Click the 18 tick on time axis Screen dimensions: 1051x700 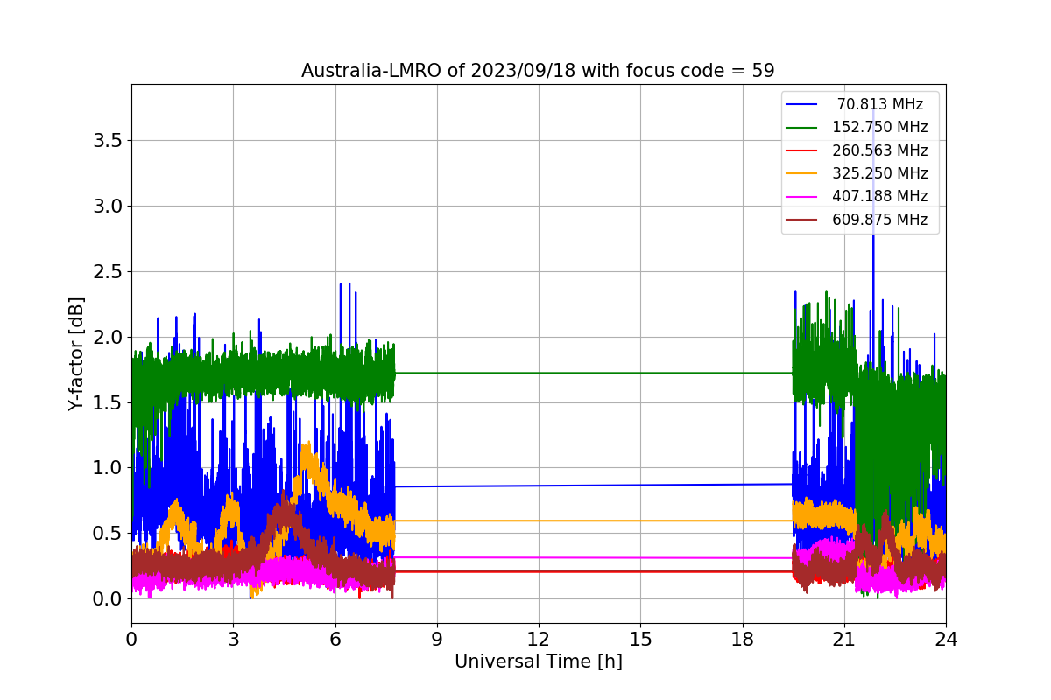(x=742, y=640)
